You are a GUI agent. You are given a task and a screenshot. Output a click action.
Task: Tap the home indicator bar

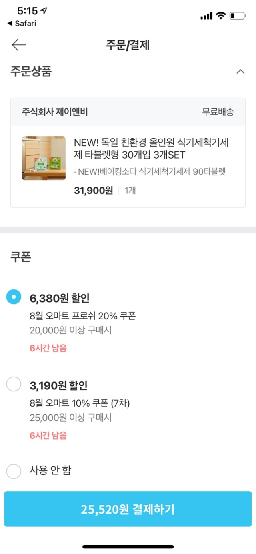coord(128,546)
